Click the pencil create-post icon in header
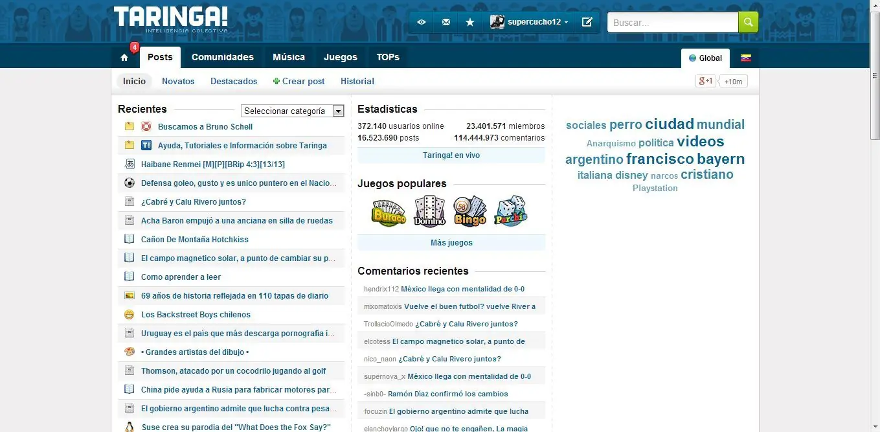The height and width of the screenshot is (432, 880). pos(587,22)
